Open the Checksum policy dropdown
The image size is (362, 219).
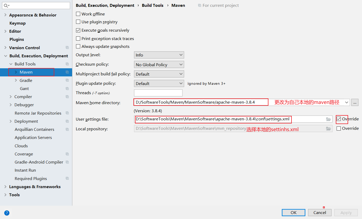159,65
